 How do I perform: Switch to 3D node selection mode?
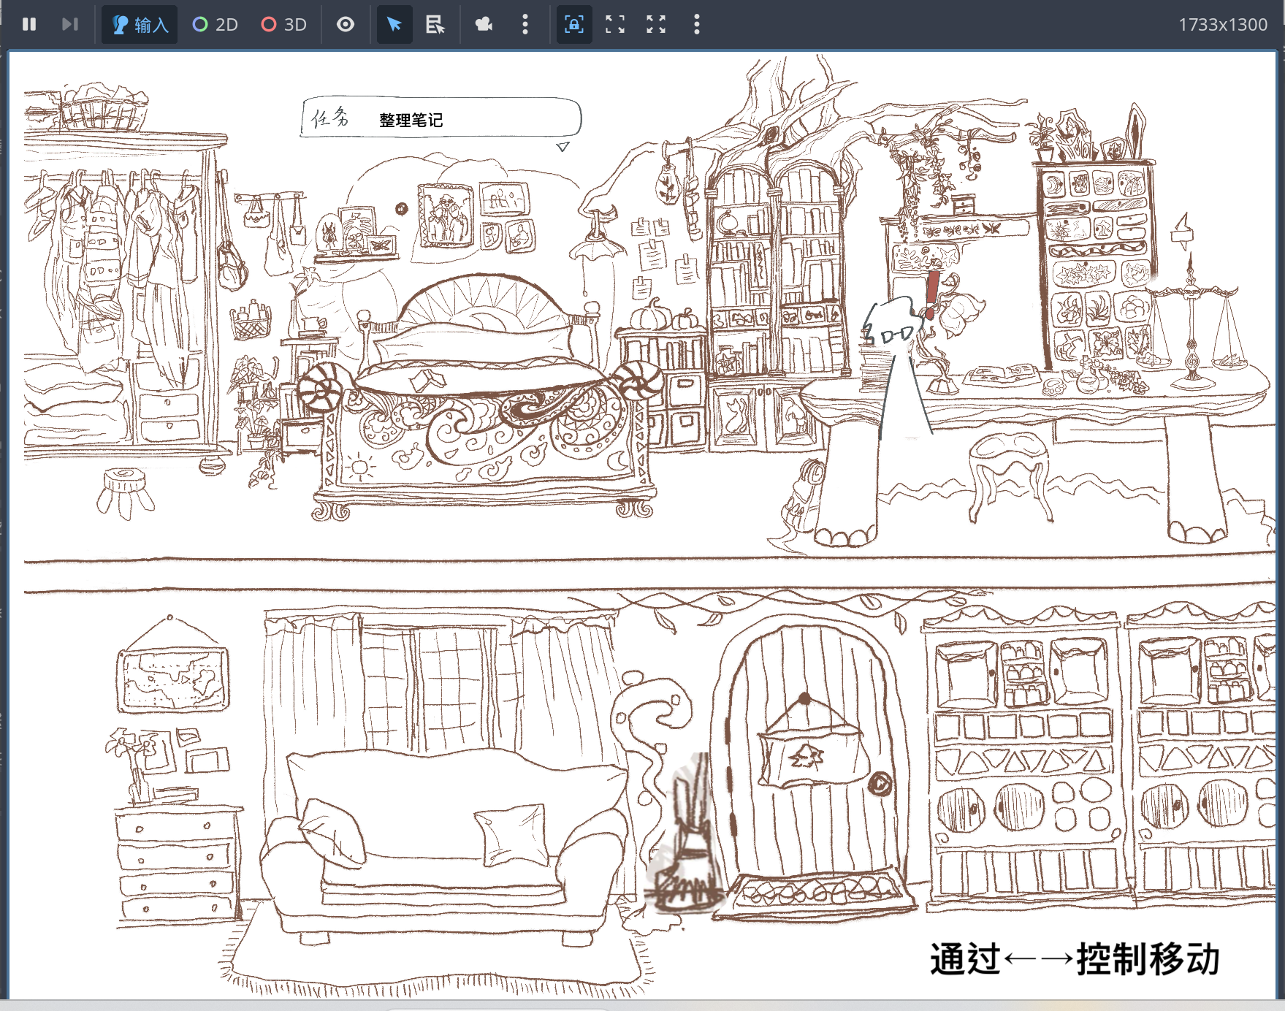tap(284, 25)
